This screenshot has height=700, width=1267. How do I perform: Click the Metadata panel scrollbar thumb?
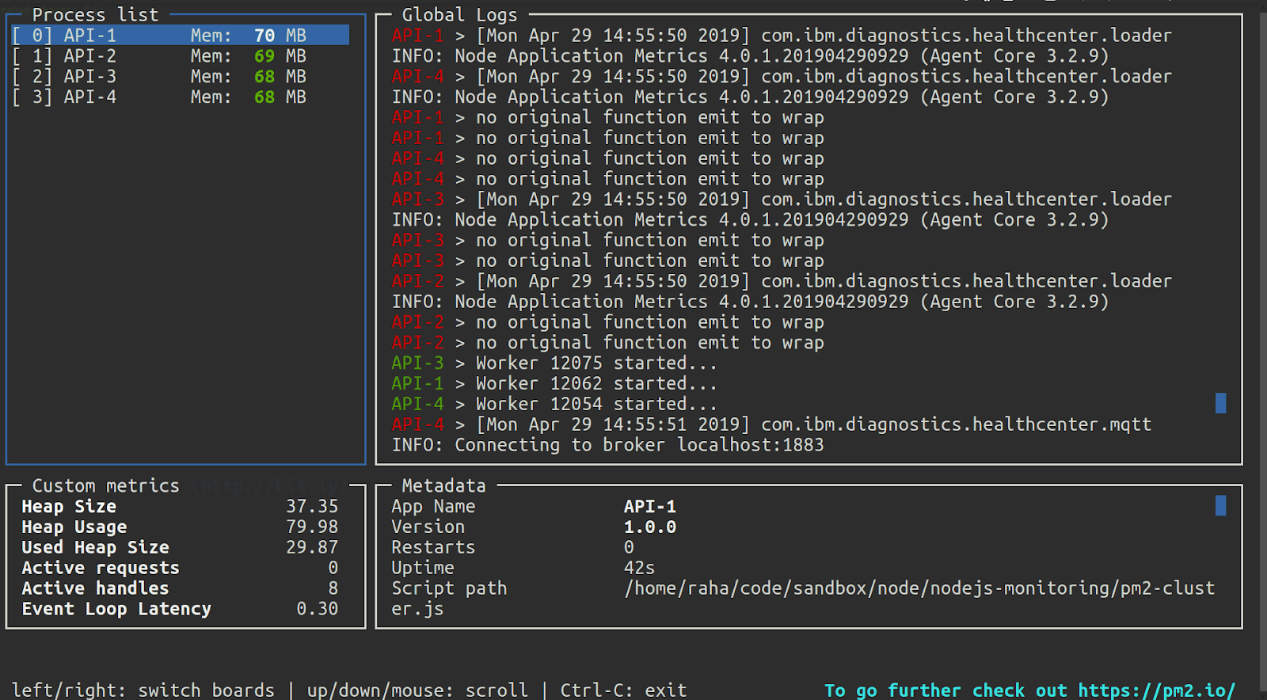pos(1220,505)
